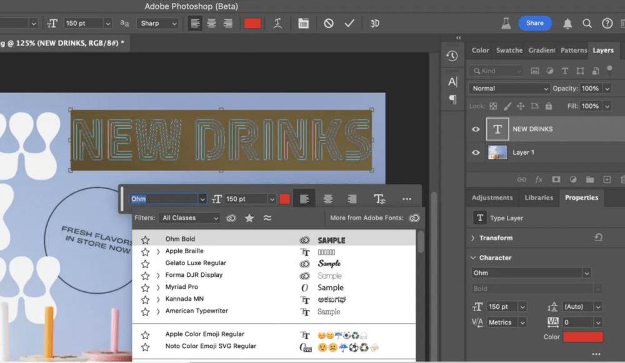The height and width of the screenshot is (363, 625).
Task: Open the search magnifier icon
Action: [x=587, y=24]
